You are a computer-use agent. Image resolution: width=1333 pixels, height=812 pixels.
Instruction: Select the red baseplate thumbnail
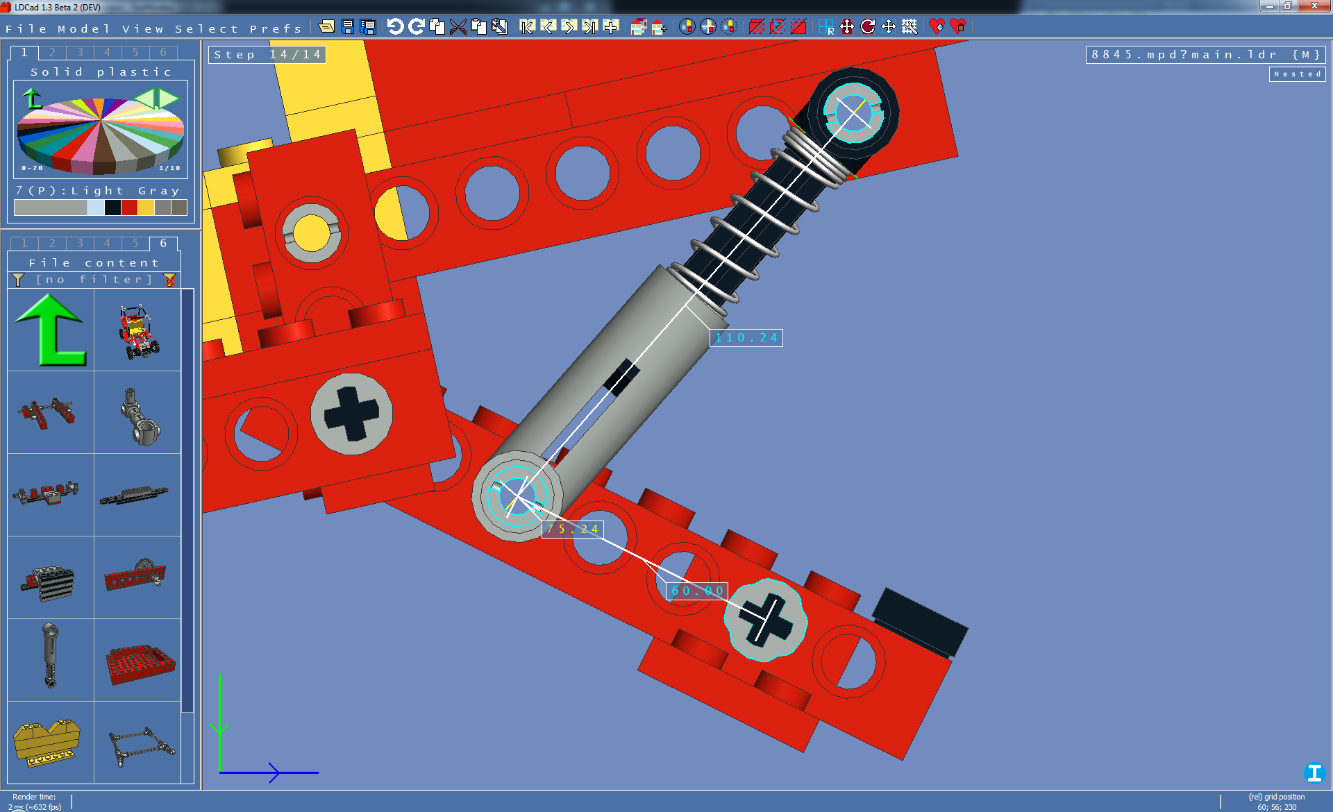coord(137,660)
